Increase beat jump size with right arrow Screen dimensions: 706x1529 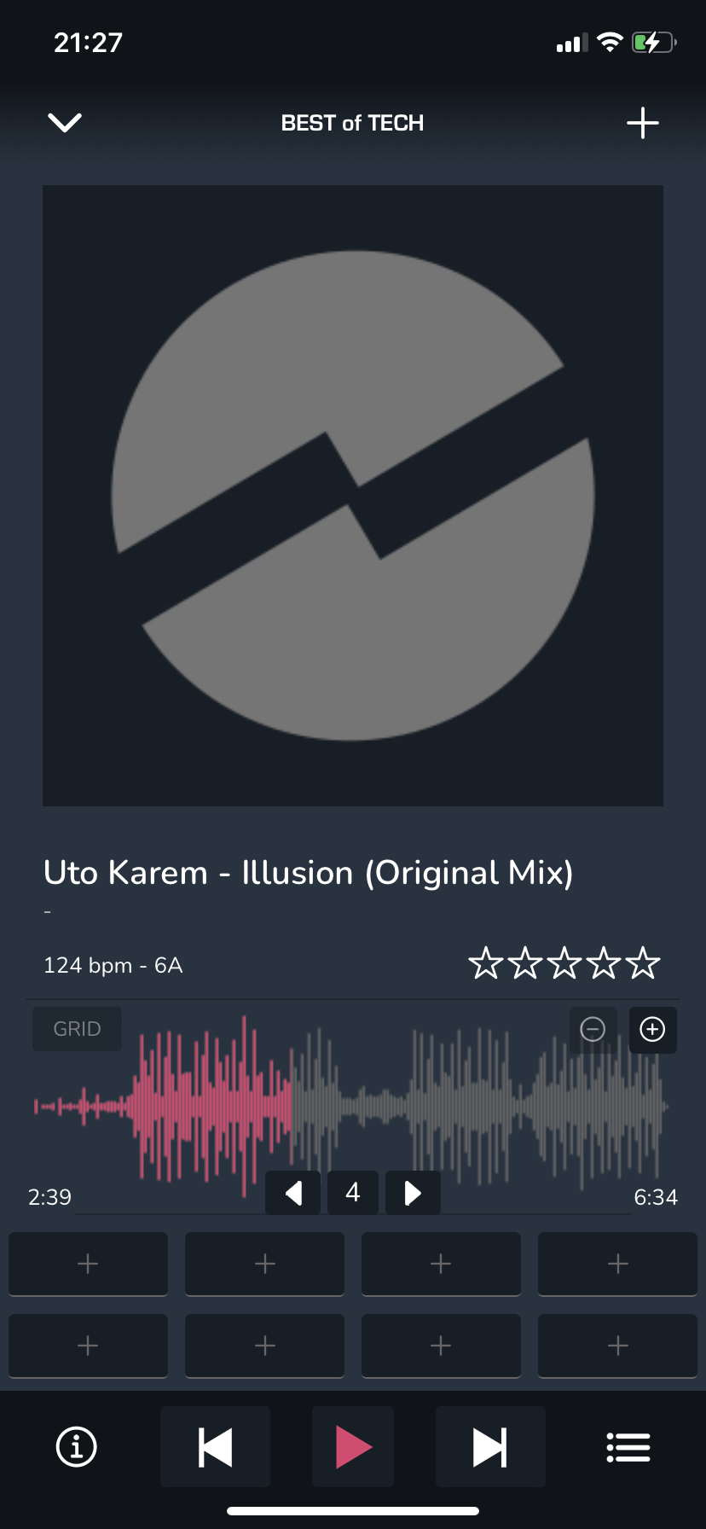click(413, 1193)
